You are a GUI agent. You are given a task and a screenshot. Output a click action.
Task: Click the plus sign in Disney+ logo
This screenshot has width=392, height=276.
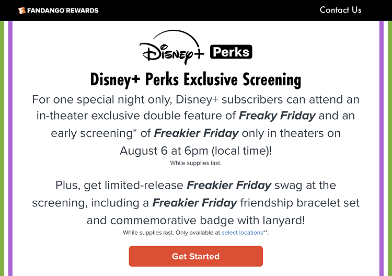[x=199, y=53]
